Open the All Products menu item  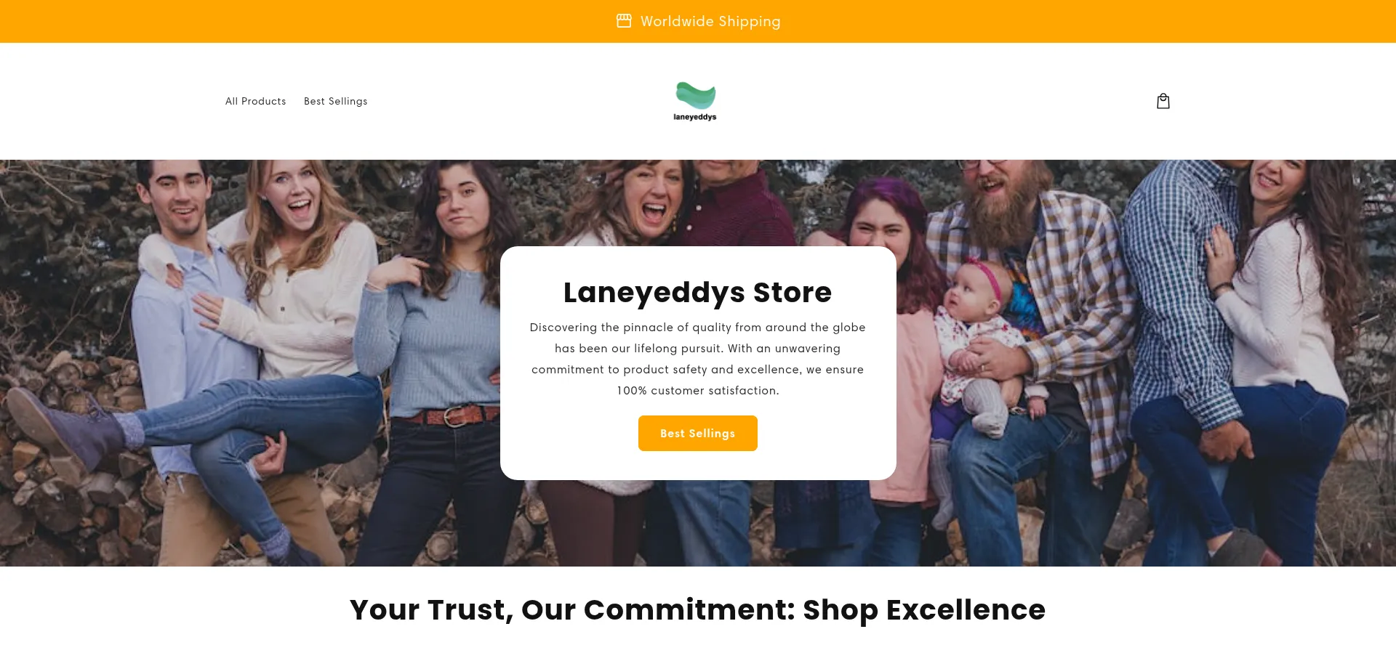click(256, 101)
